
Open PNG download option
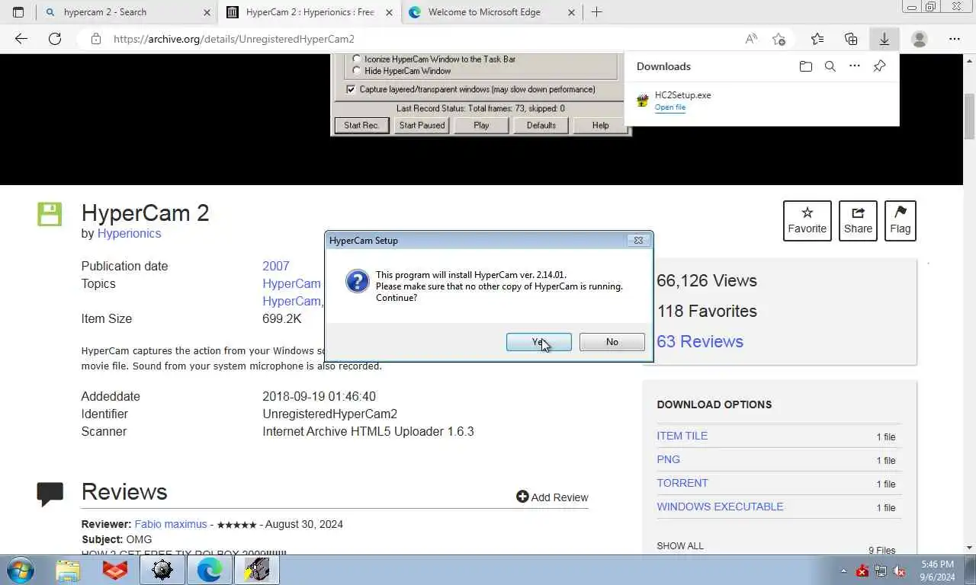coord(669,459)
